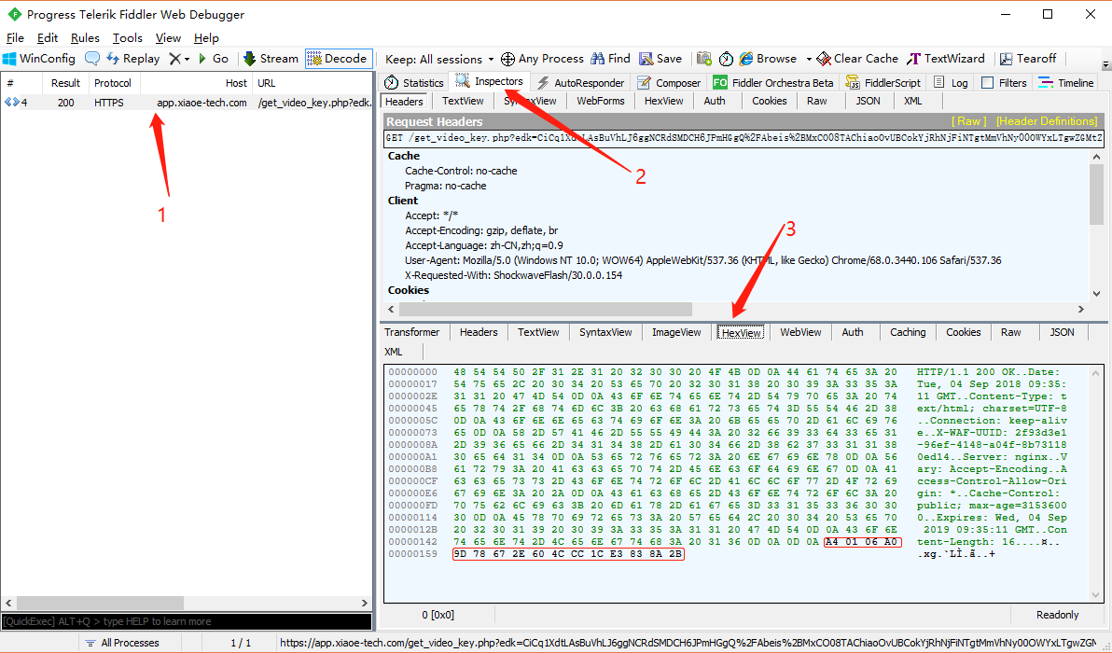This screenshot has height=653, width=1112.
Task: Open the Fiddler Orchestra Beta tab
Action: (x=773, y=83)
